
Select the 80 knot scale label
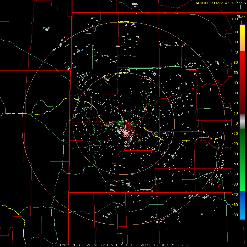tap(236, 42)
